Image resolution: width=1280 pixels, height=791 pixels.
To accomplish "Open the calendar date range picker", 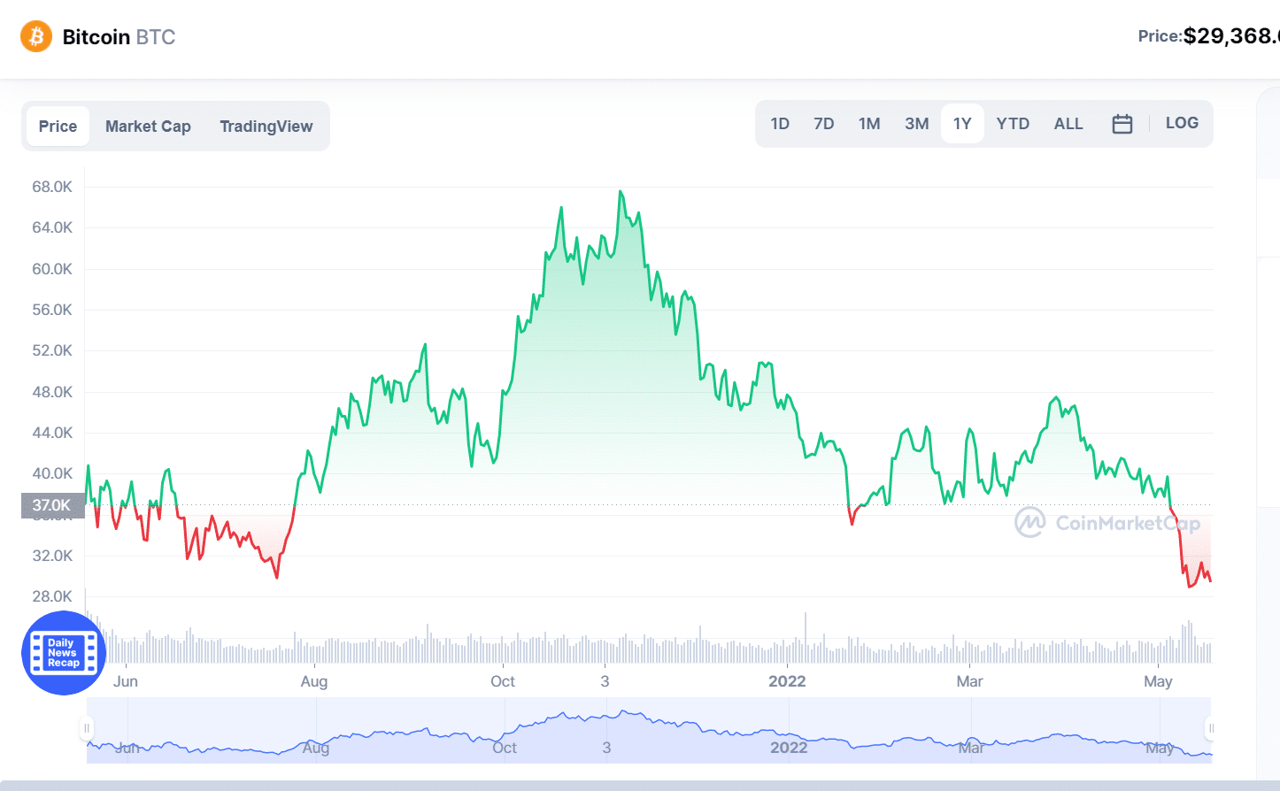I will pyautogui.click(x=1122, y=124).
